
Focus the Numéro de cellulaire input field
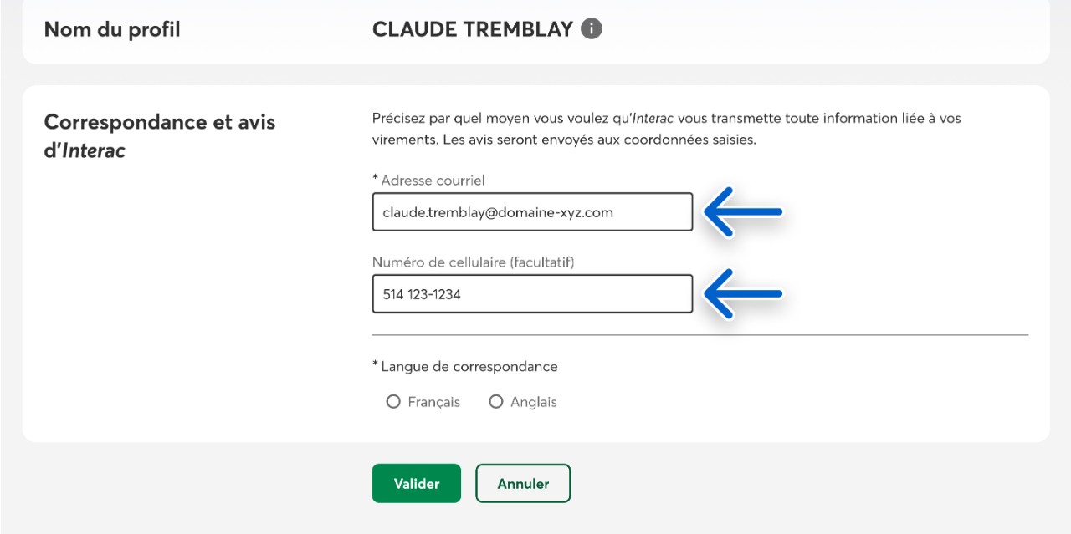[532, 294]
